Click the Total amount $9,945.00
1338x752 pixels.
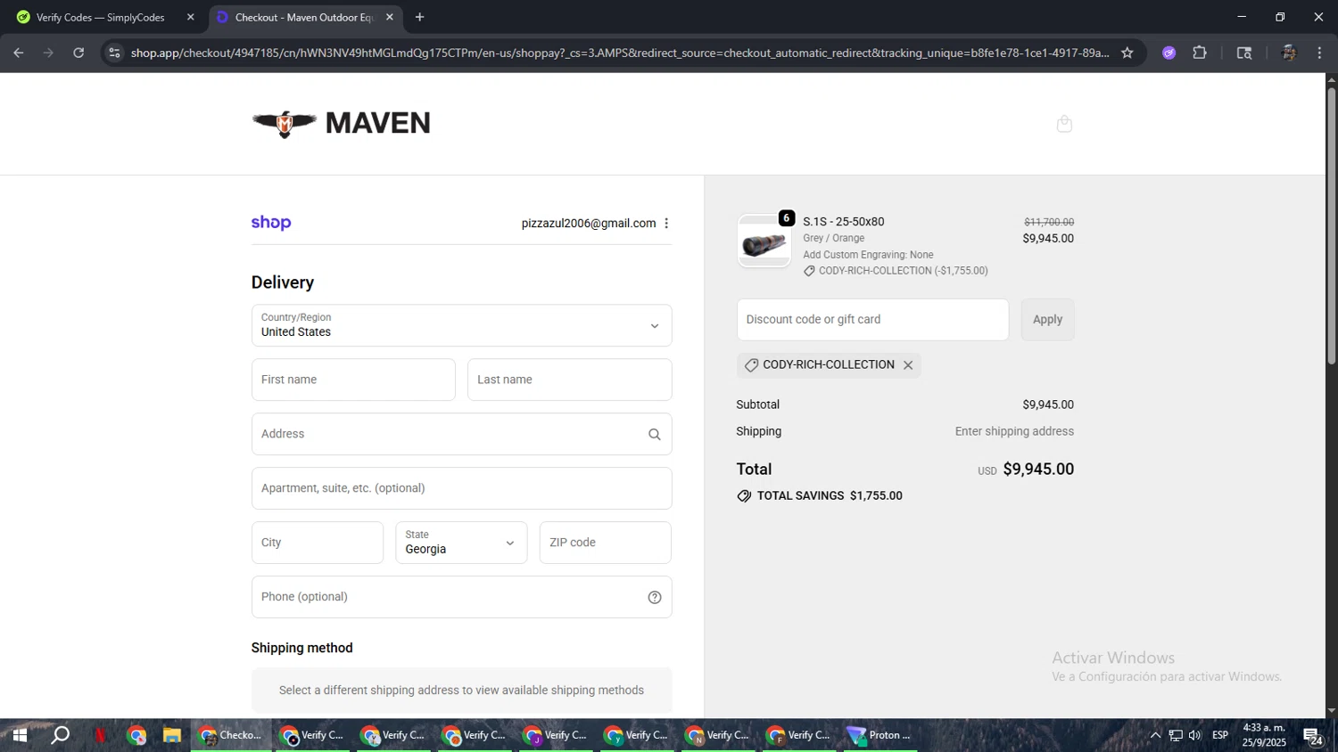tap(1038, 470)
